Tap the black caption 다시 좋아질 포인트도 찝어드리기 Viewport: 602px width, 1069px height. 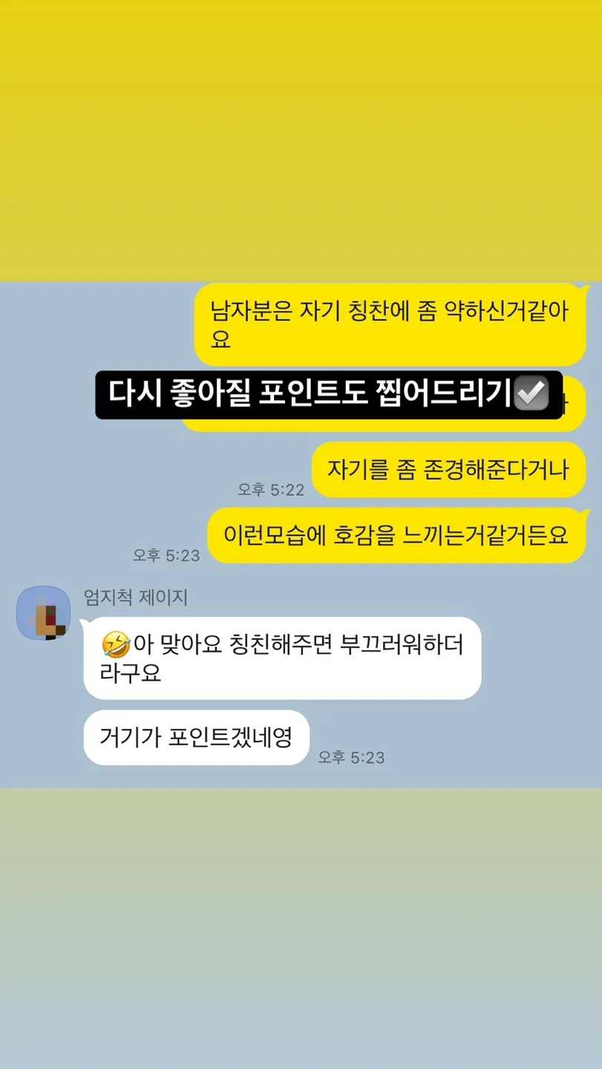[329, 394]
